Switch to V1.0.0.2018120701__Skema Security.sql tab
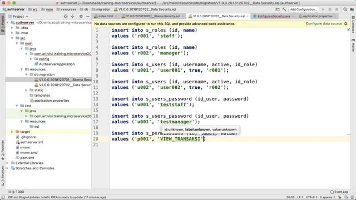Screen dimensions: 356x200 (x=153, y=16)
